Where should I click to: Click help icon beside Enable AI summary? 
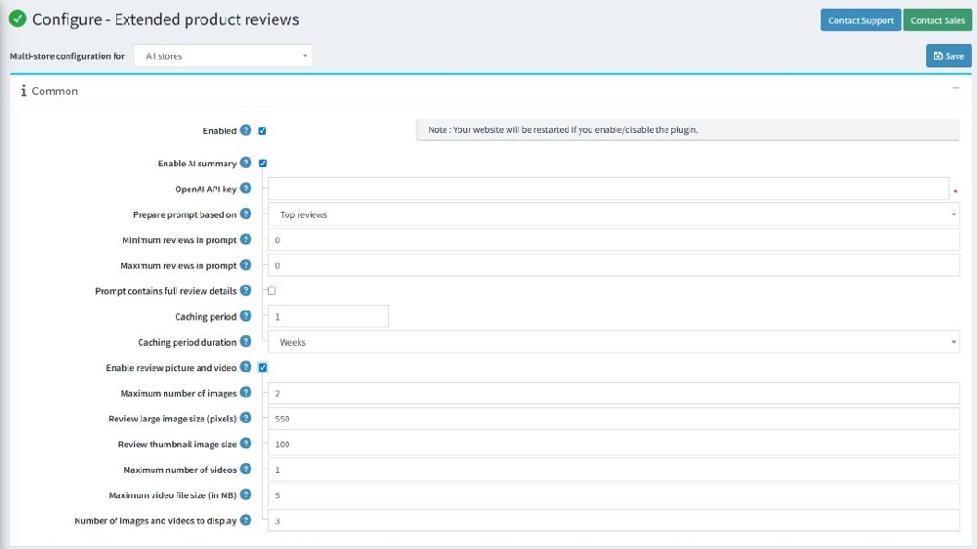(x=245, y=162)
